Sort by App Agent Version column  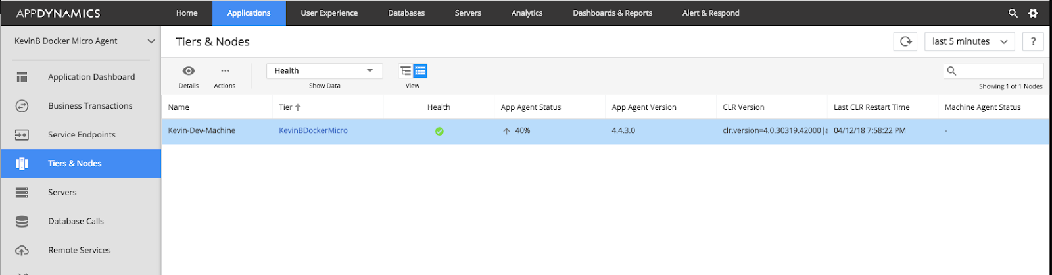[644, 107]
